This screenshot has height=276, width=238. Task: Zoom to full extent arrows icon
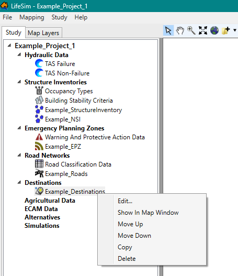point(202,30)
